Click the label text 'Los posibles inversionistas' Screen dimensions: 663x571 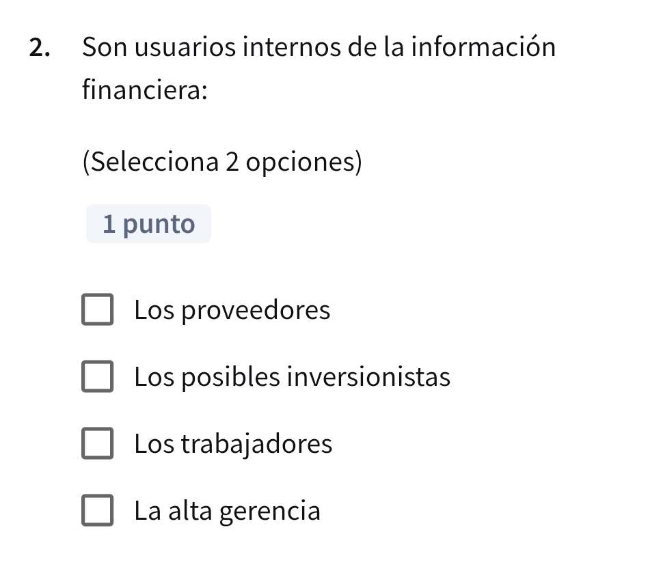(293, 376)
